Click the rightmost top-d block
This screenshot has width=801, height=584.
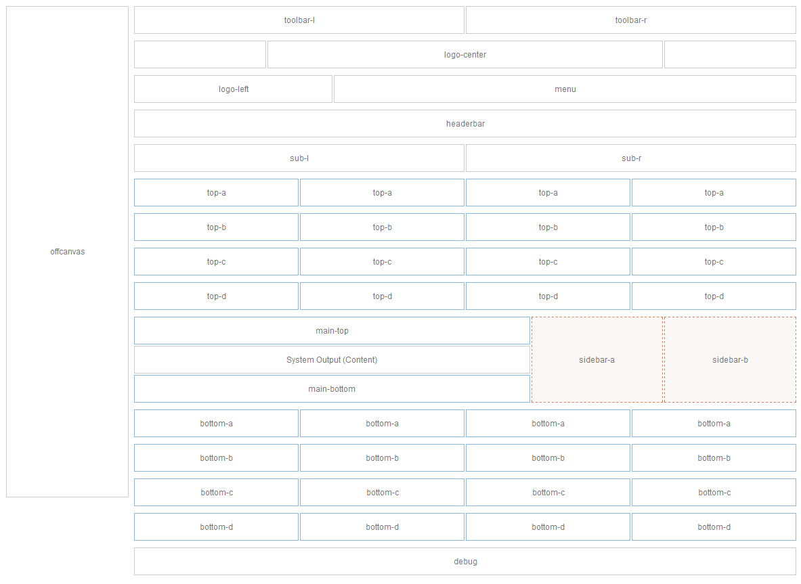pyautogui.click(x=714, y=296)
